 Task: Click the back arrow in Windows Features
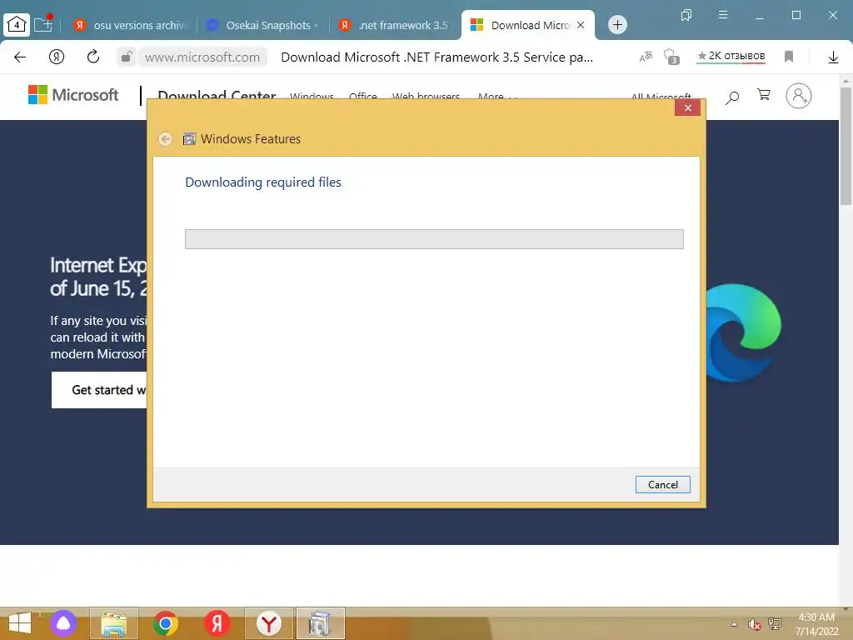pyautogui.click(x=166, y=139)
